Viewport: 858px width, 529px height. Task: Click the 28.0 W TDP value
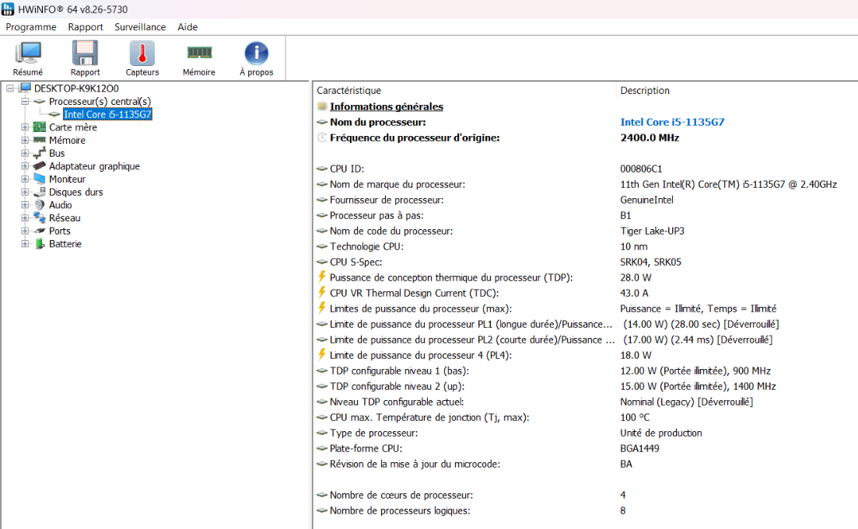click(636, 277)
